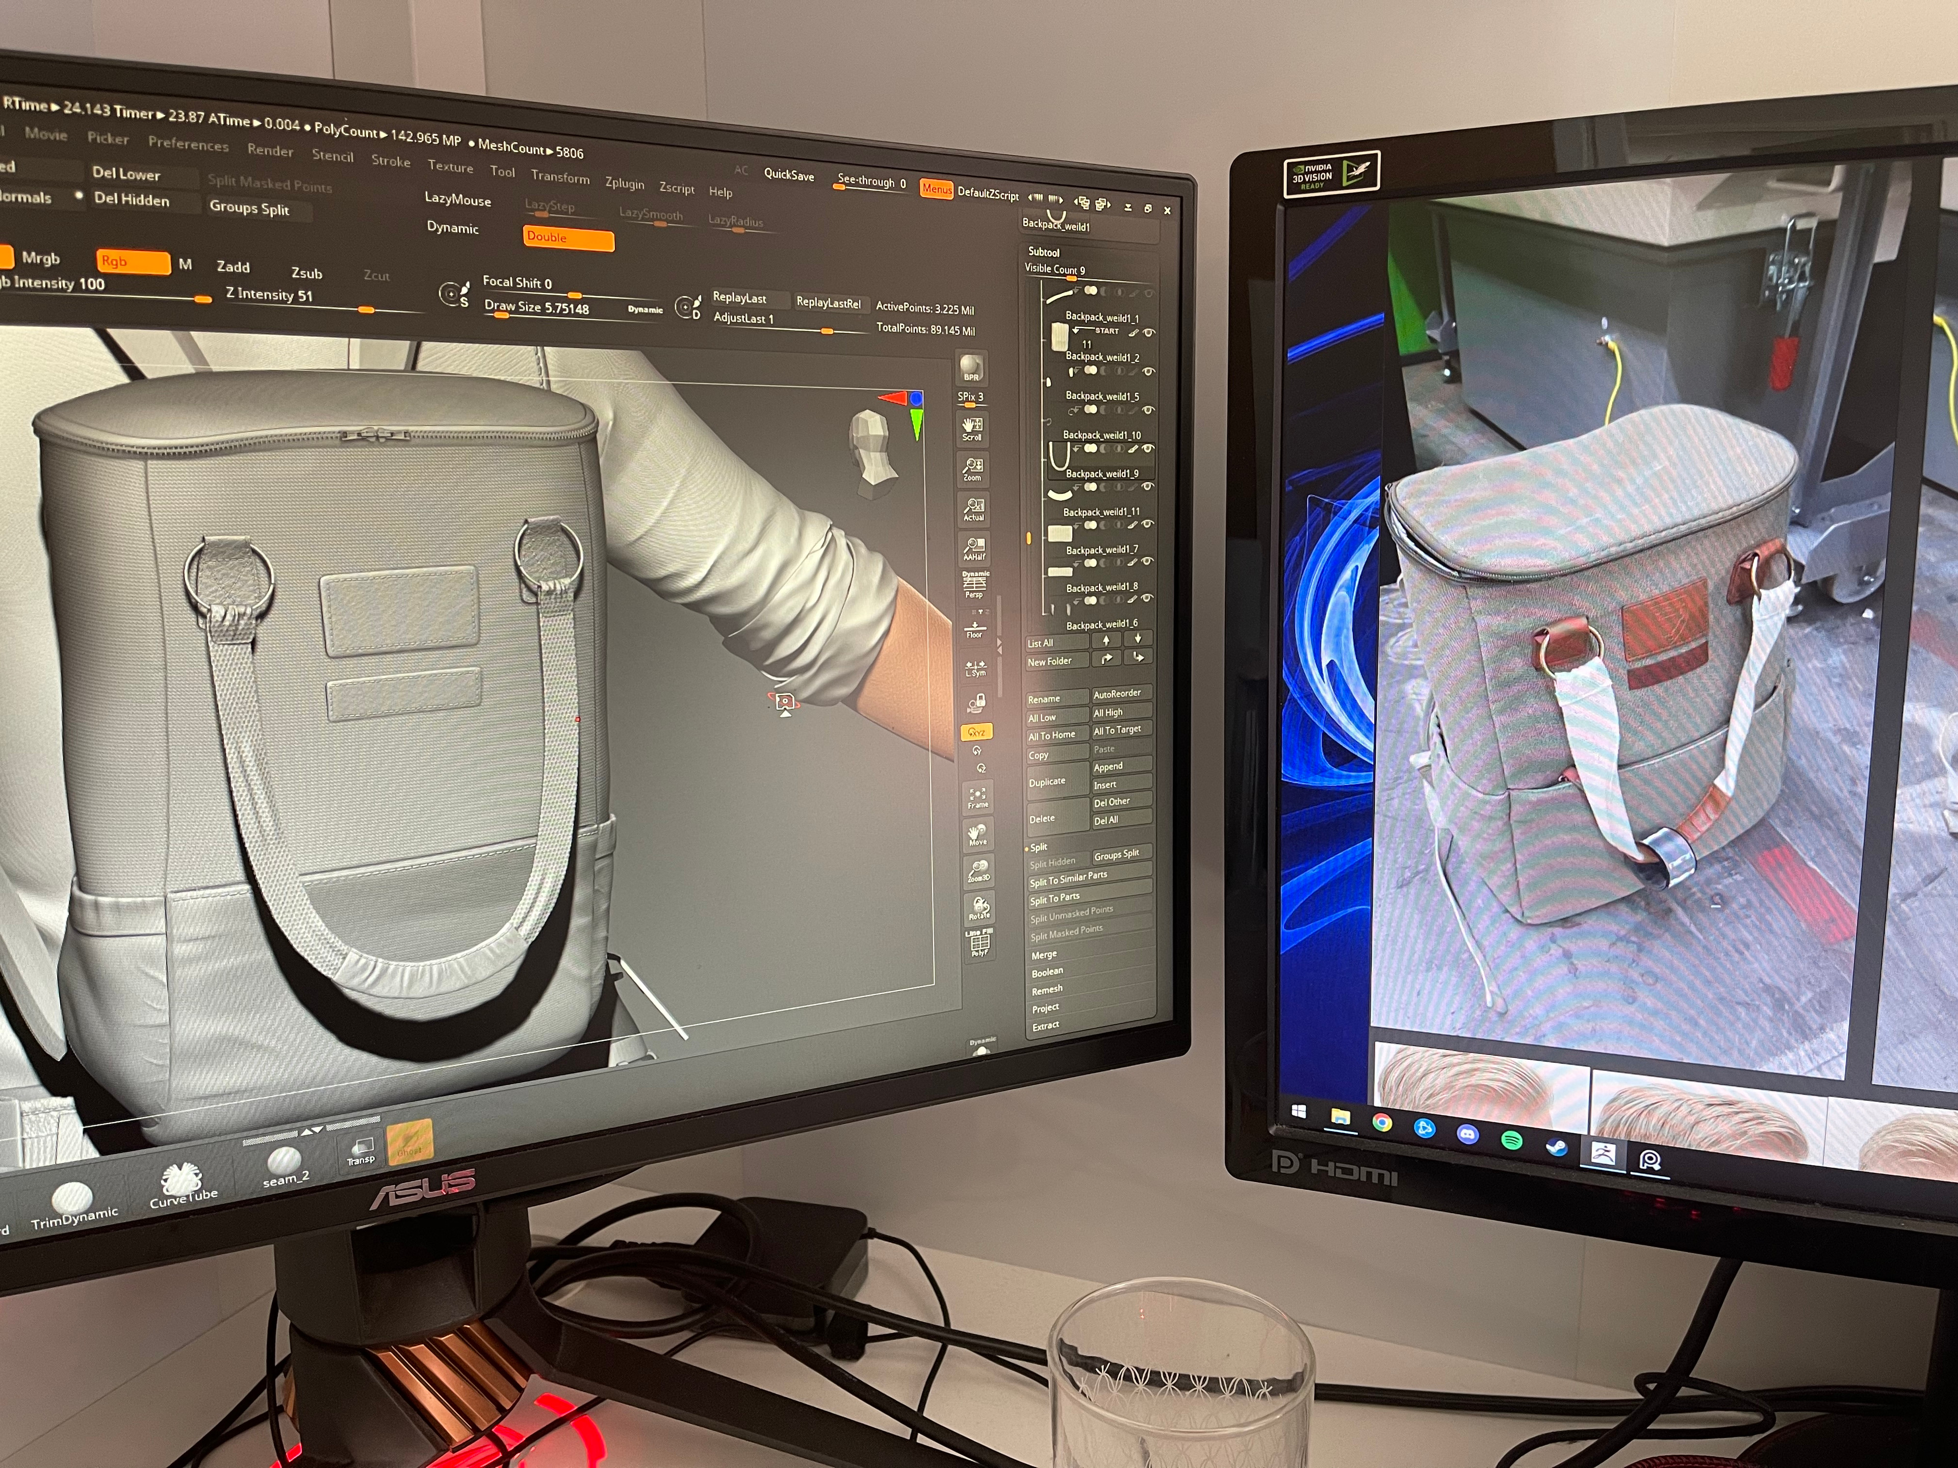The height and width of the screenshot is (1468, 1958).
Task: Collapse the Split section
Action: click(x=1038, y=847)
